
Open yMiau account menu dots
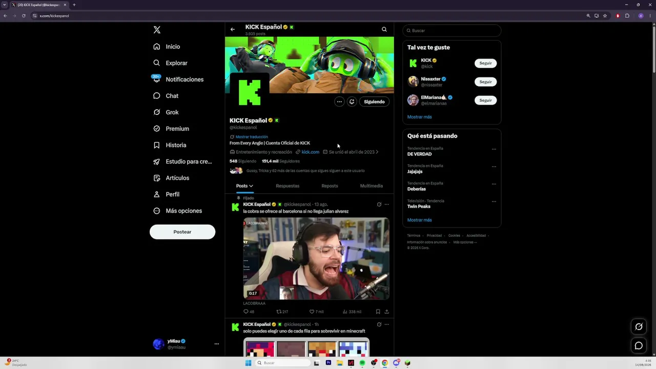[x=217, y=344]
